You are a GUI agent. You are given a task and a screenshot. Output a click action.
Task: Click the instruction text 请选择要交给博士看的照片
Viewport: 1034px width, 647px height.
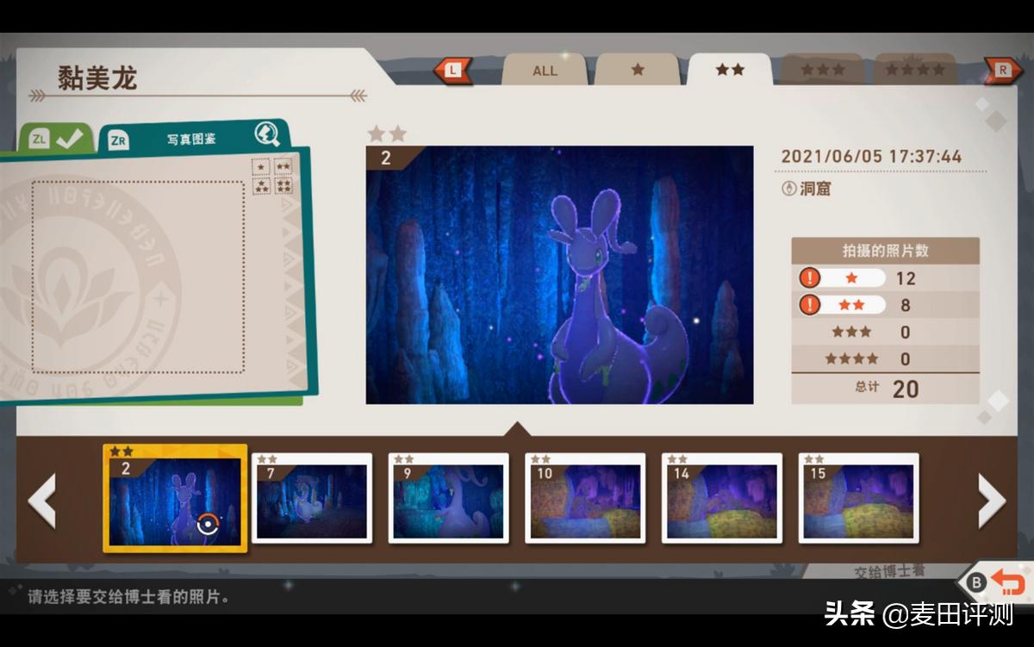click(129, 596)
